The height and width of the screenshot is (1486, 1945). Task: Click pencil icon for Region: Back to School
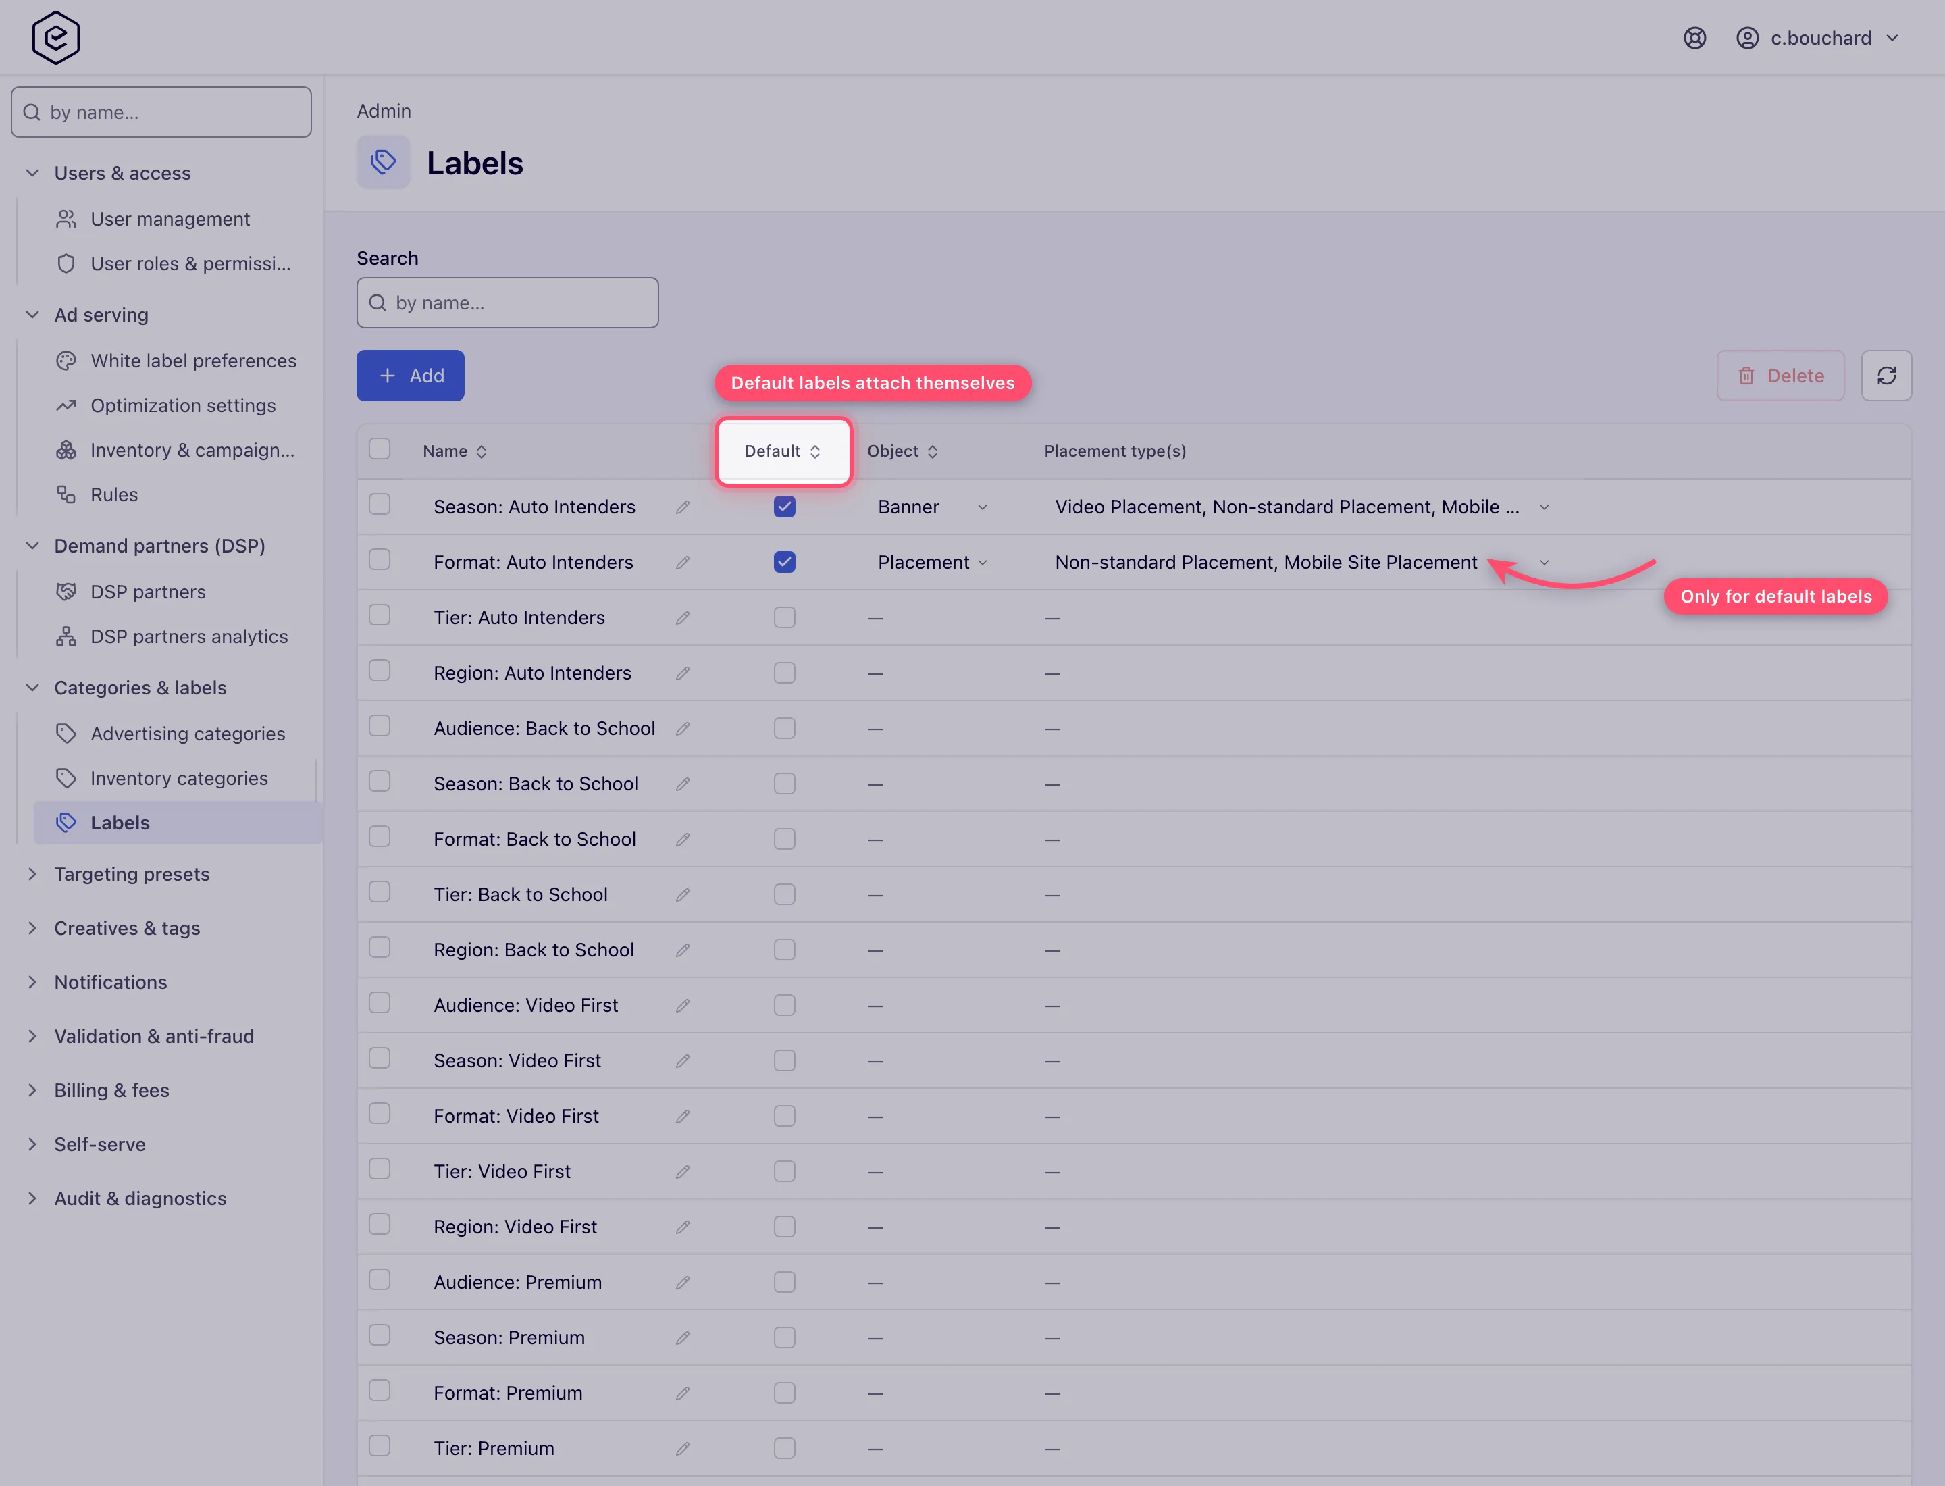click(x=683, y=950)
